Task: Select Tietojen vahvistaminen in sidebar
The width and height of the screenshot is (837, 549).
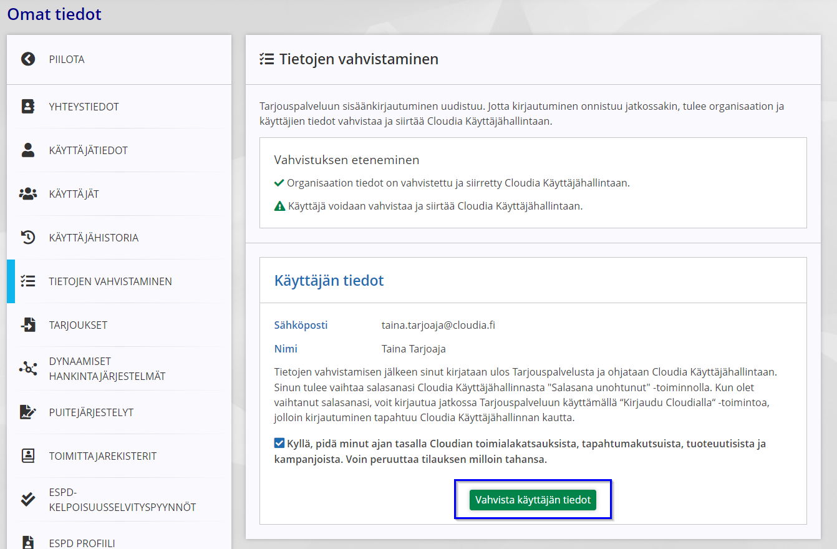Action: coord(119,281)
